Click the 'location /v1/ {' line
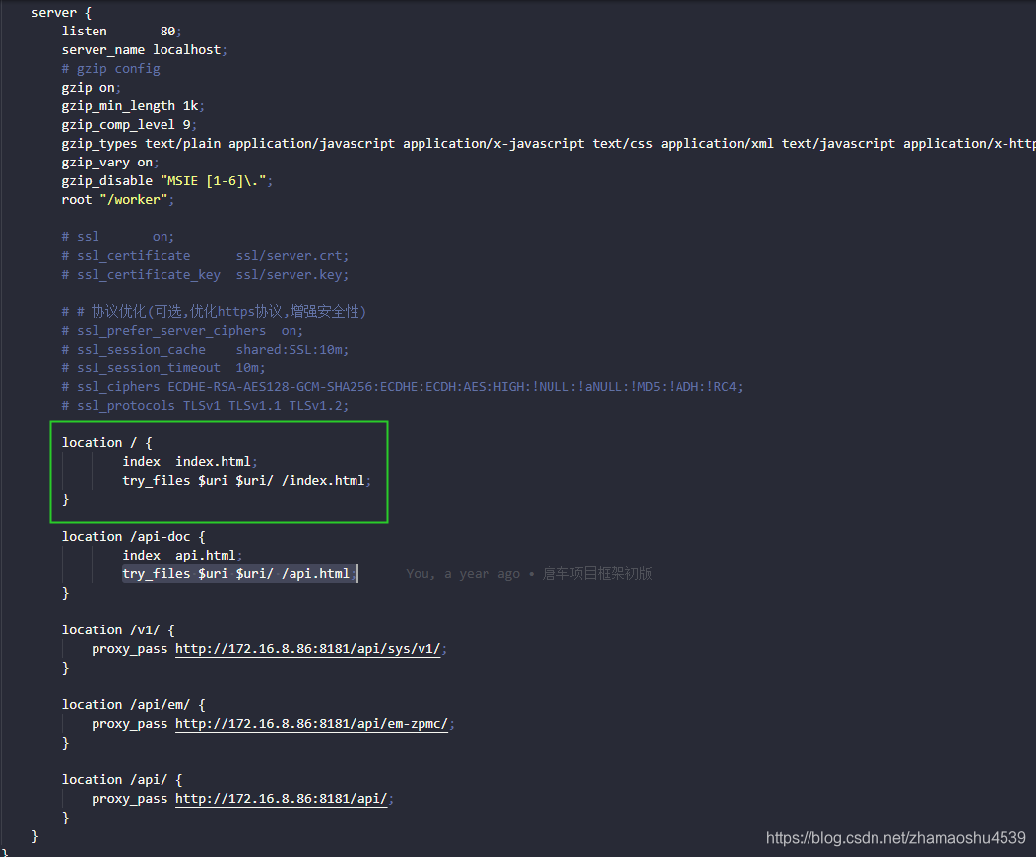This screenshot has width=1036, height=857. point(118,630)
